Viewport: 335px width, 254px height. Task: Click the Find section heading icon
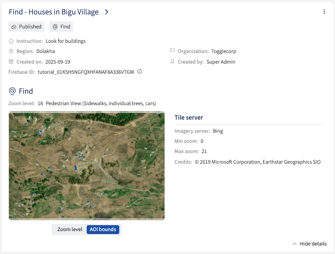pyautogui.click(x=12, y=91)
